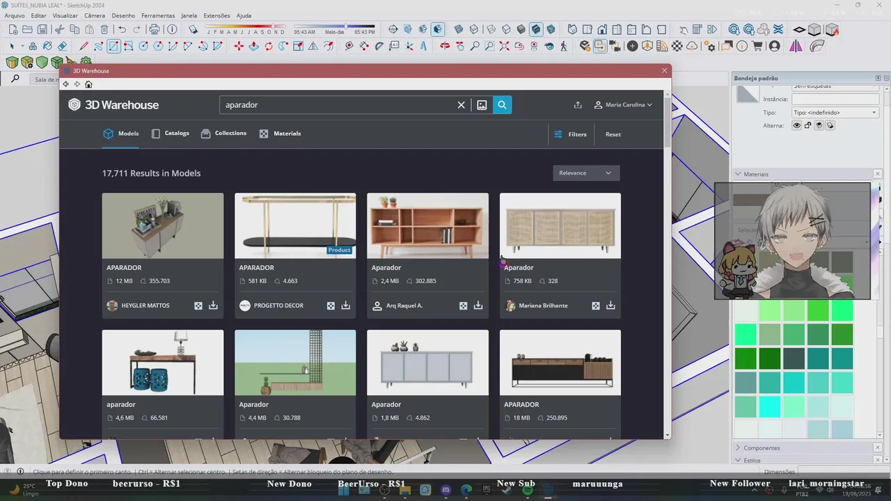Image resolution: width=891 pixels, height=501 pixels.
Task: Click the upload model icon
Action: (x=578, y=105)
